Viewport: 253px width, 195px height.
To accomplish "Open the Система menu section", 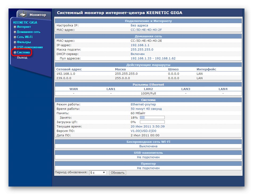I will coord(23,52).
